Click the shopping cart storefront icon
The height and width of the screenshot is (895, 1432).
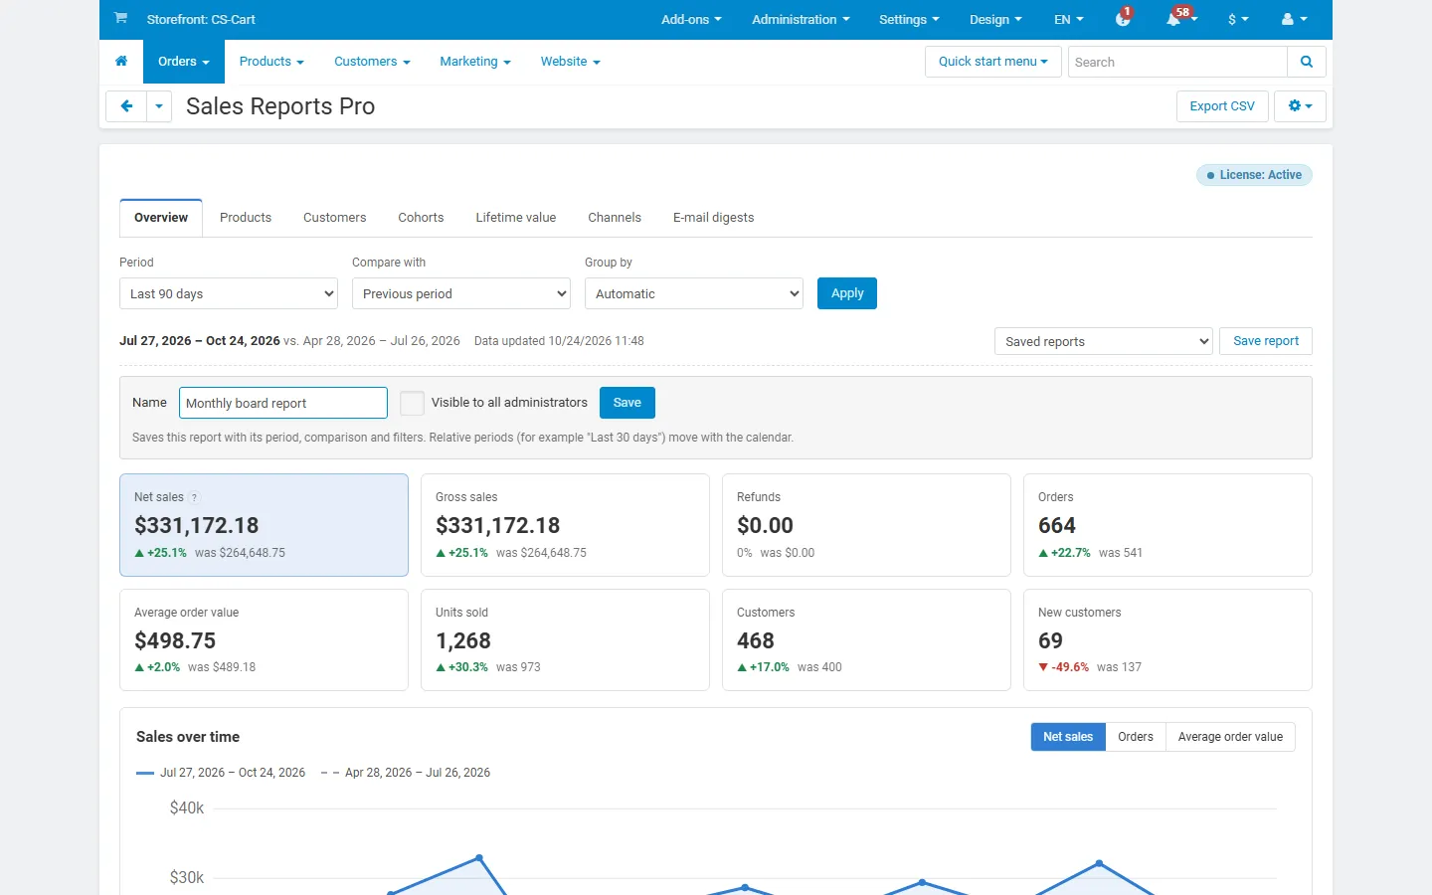point(120,18)
